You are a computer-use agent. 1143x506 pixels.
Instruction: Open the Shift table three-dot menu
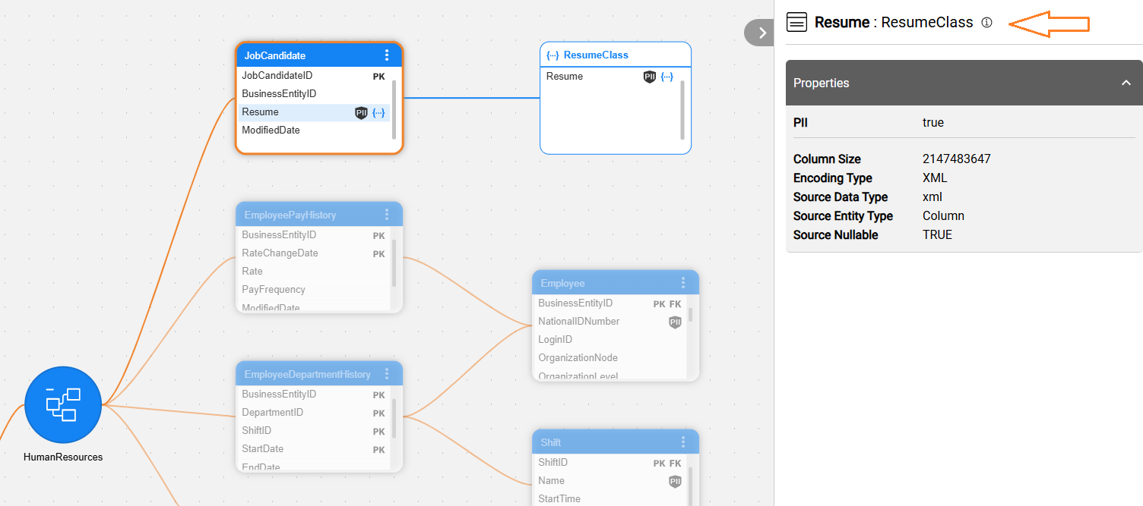click(x=683, y=442)
